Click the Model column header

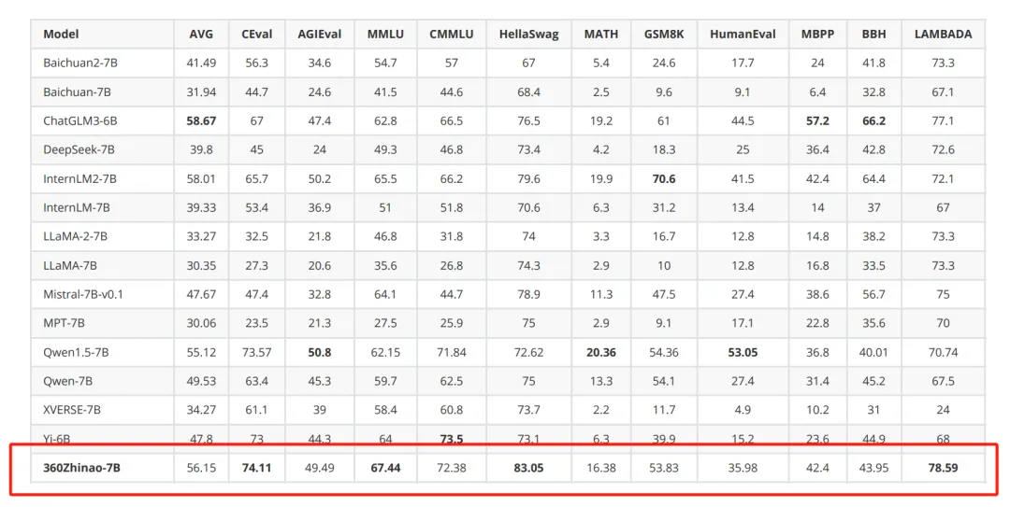click(61, 35)
